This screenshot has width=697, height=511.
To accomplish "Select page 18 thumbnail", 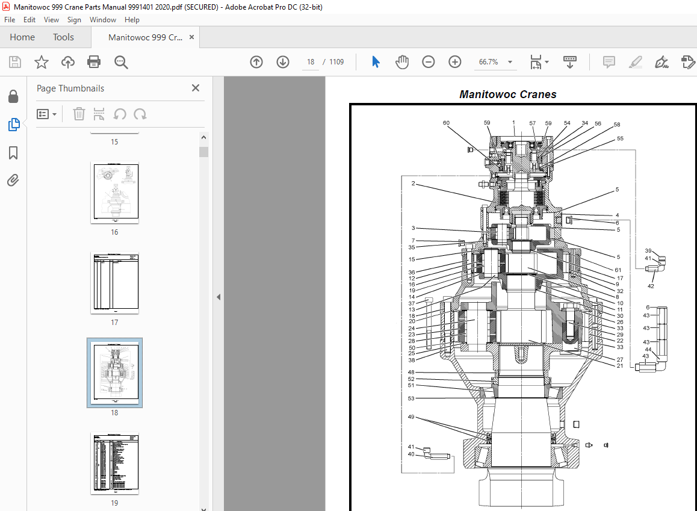I will (x=115, y=373).
